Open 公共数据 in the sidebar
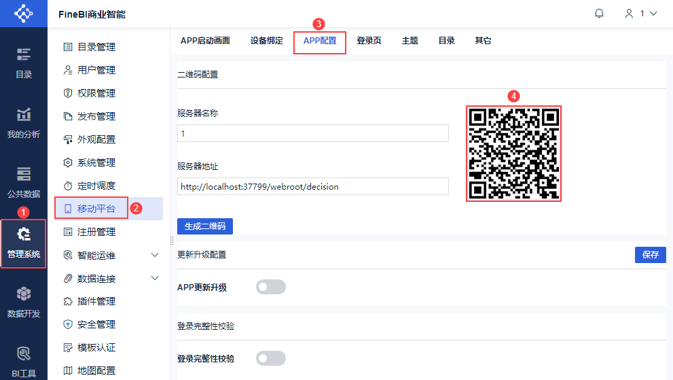 pyautogui.click(x=24, y=183)
